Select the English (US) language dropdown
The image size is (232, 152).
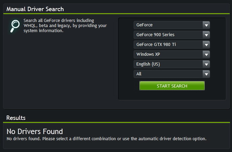point(168,64)
